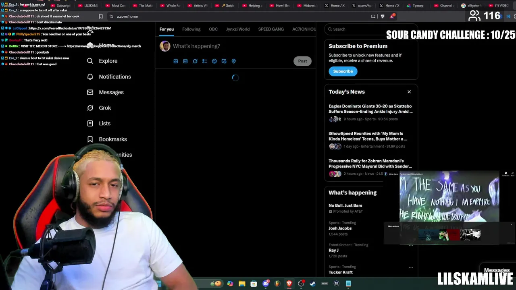Click the Search box on X

coord(371,29)
